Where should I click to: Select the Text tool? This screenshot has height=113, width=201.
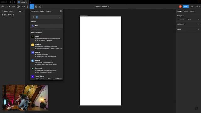point(27,6)
